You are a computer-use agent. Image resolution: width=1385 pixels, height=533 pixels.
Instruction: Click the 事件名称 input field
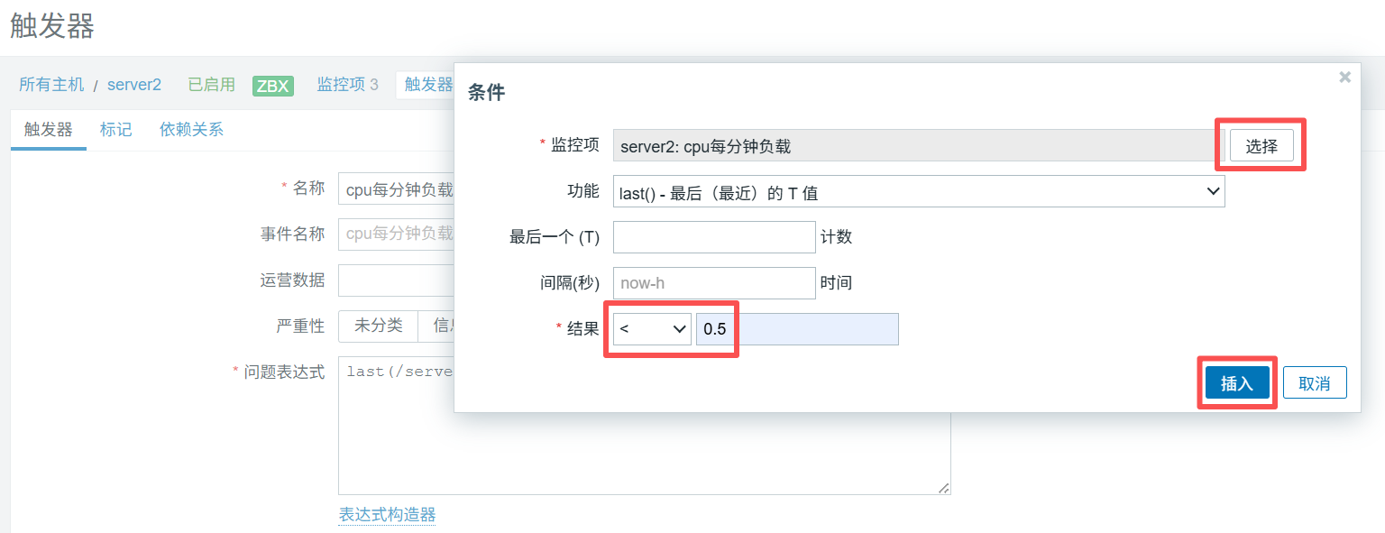[396, 234]
